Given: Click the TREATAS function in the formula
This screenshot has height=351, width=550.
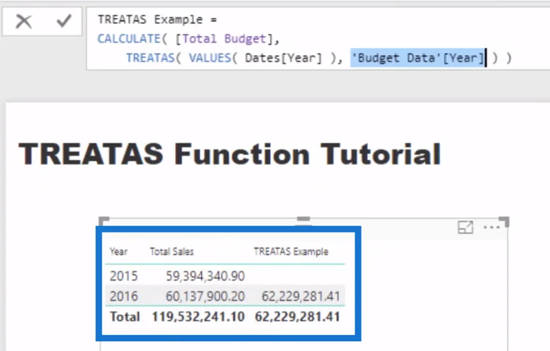Looking at the screenshot, I should pos(151,58).
